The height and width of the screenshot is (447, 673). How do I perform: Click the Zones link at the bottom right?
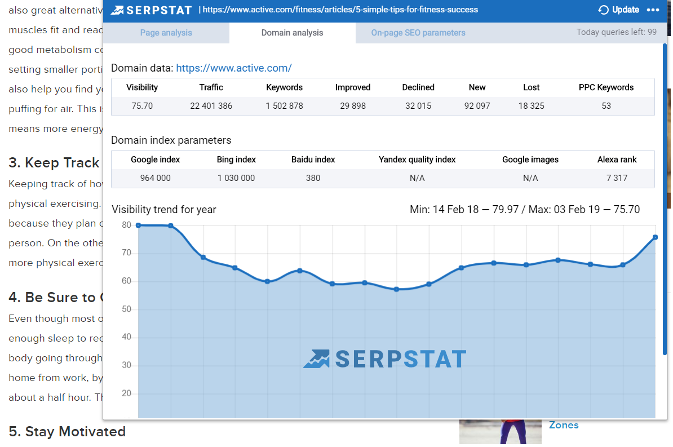564,425
